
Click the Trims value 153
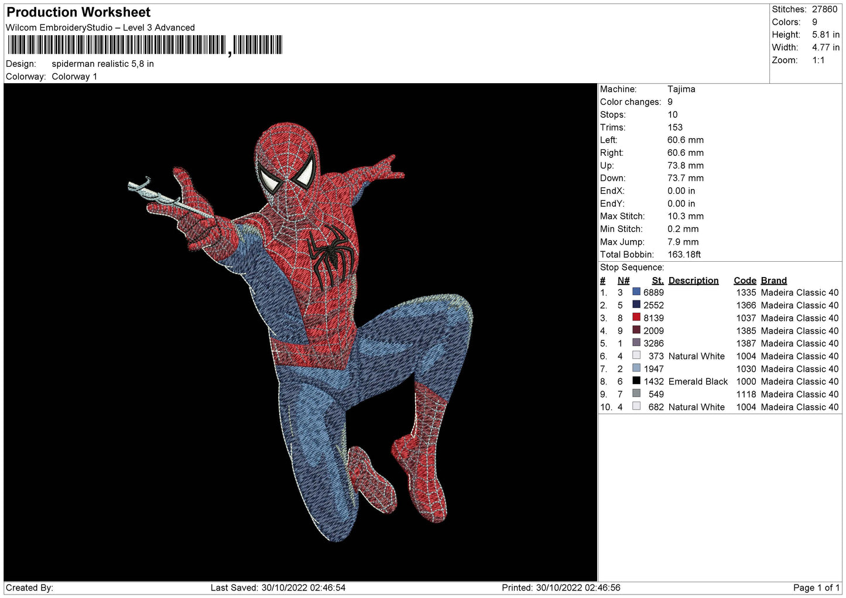[x=675, y=127]
